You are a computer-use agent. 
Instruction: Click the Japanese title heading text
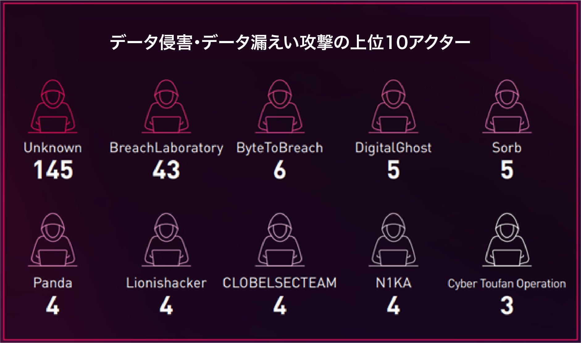pyautogui.click(x=290, y=42)
